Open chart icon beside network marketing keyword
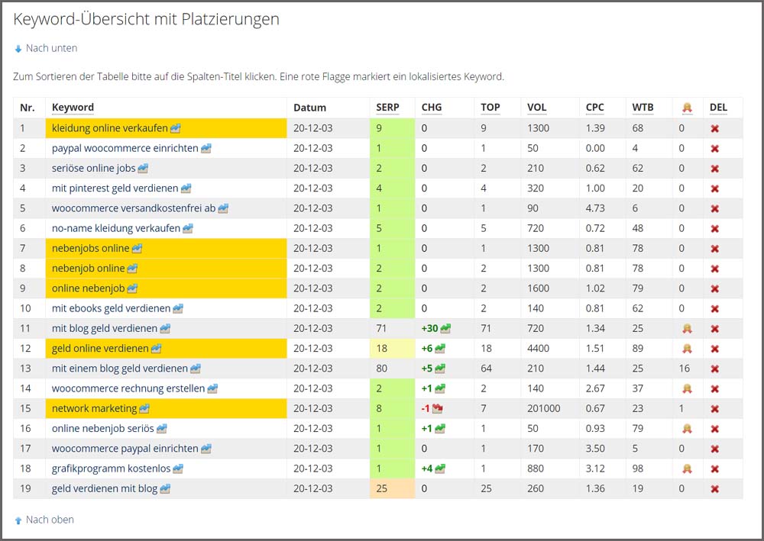Screen dimensions: 764x541 click(144, 408)
